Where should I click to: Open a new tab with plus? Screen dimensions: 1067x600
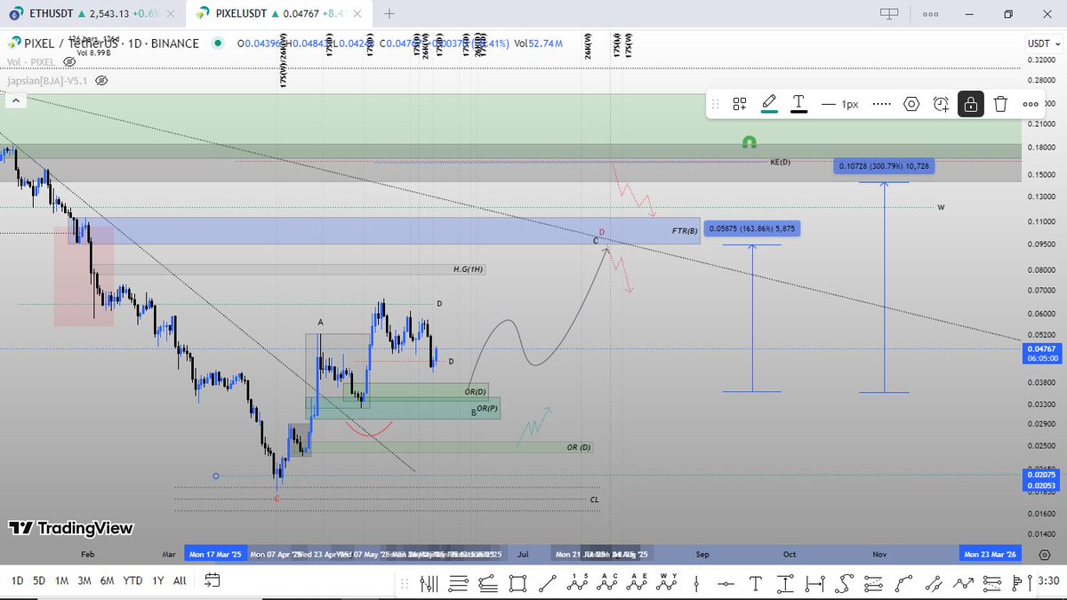click(390, 14)
